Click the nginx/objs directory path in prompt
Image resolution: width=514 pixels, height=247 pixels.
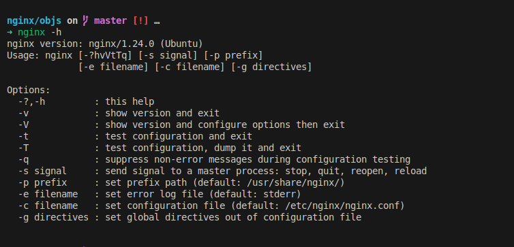click(x=34, y=21)
